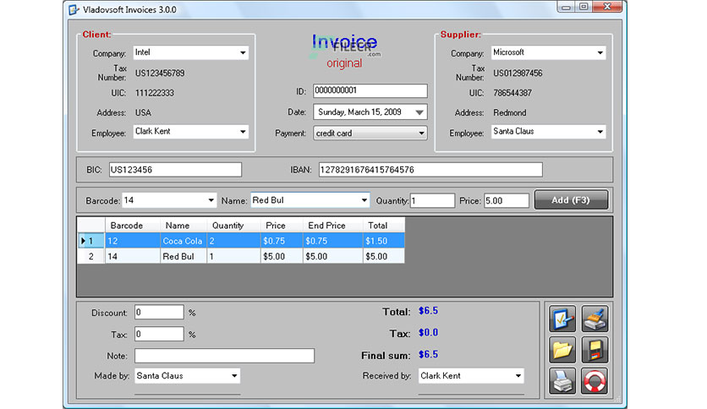Open the Client Employee dropdown showing Clark Kent

pyautogui.click(x=243, y=132)
